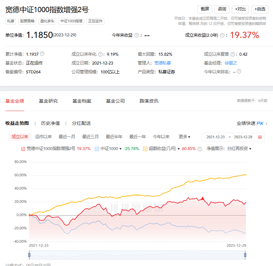Open 宽德私募 manager link
This screenshot has width=273, height=266.
162,63
